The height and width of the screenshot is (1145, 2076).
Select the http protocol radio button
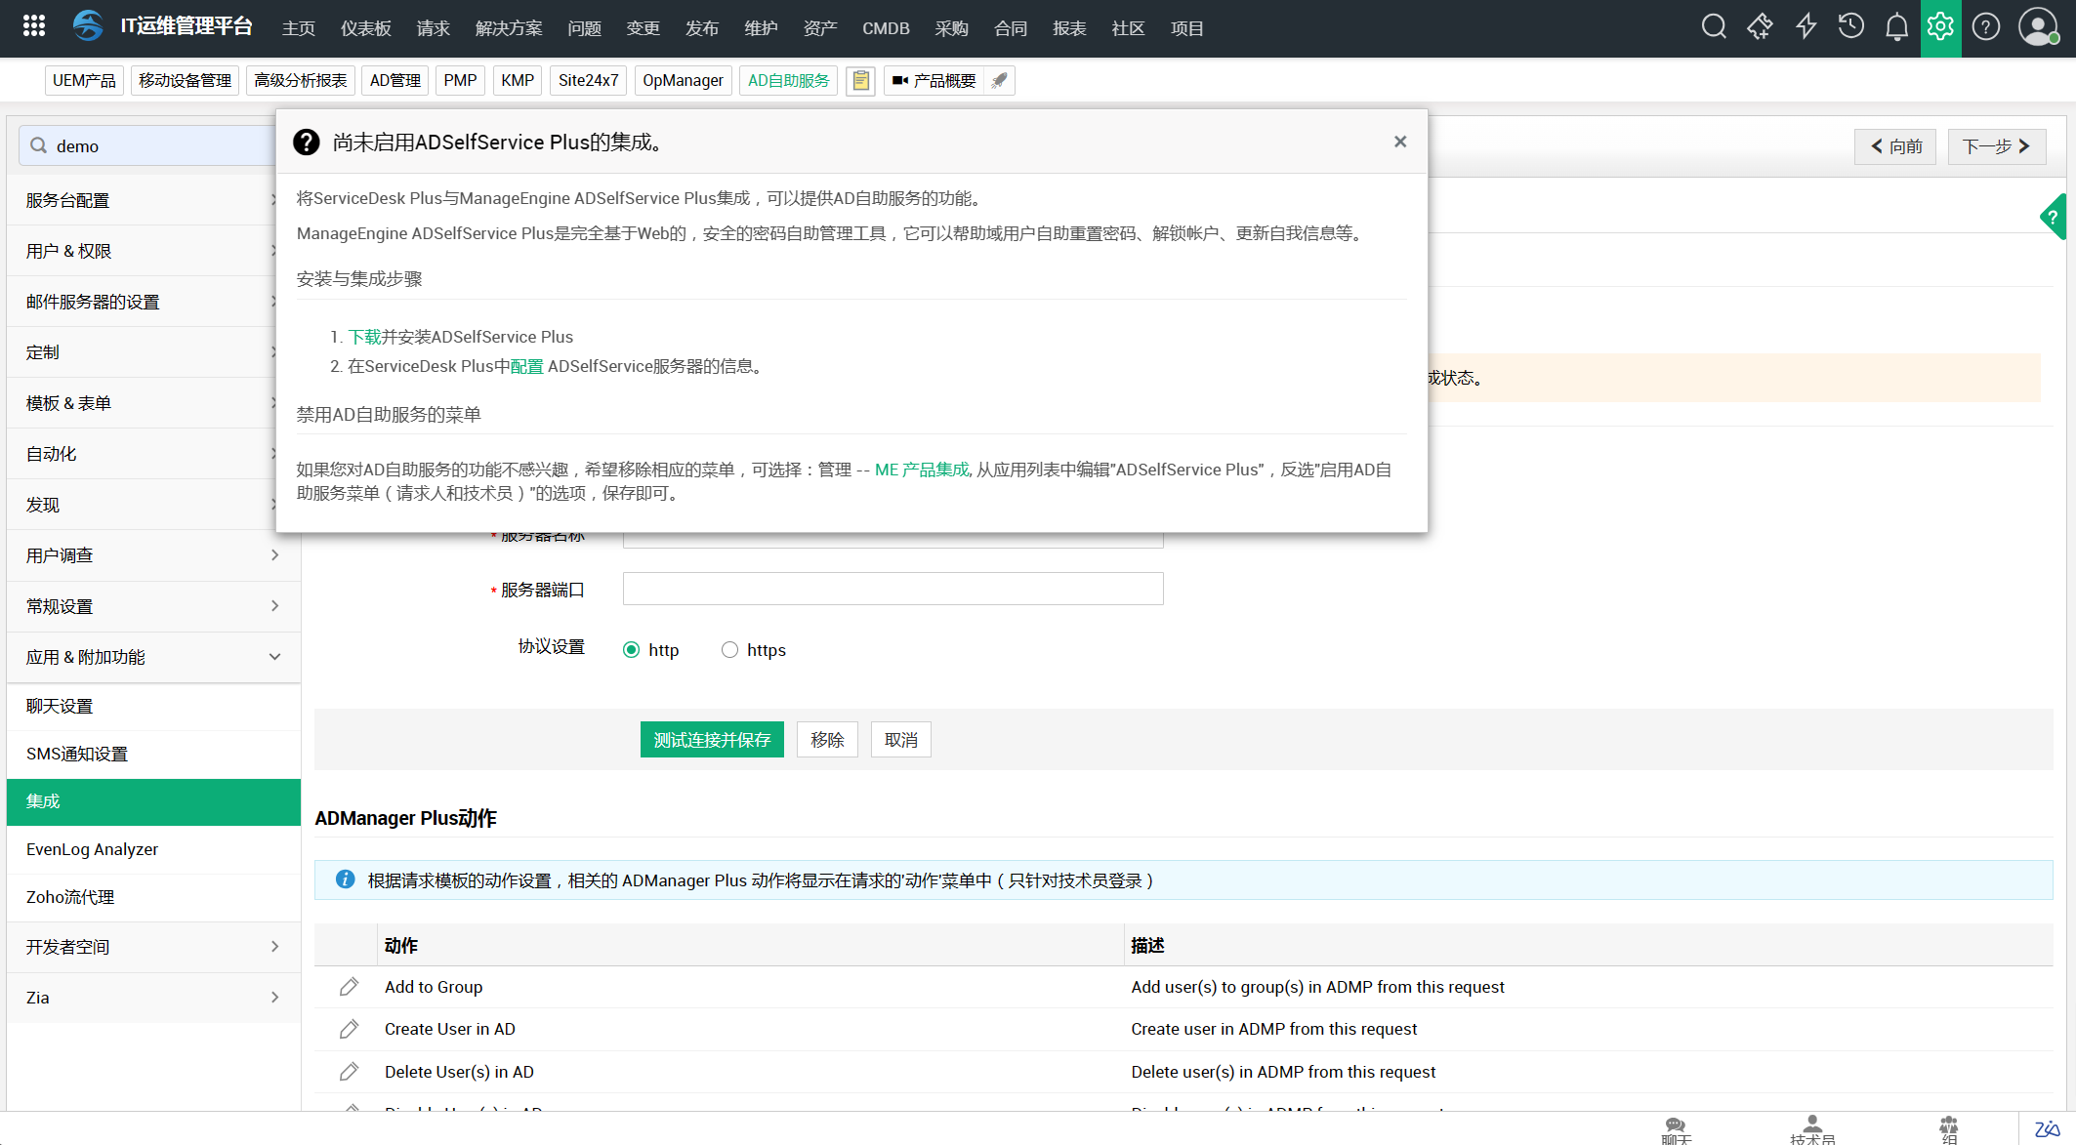point(632,650)
